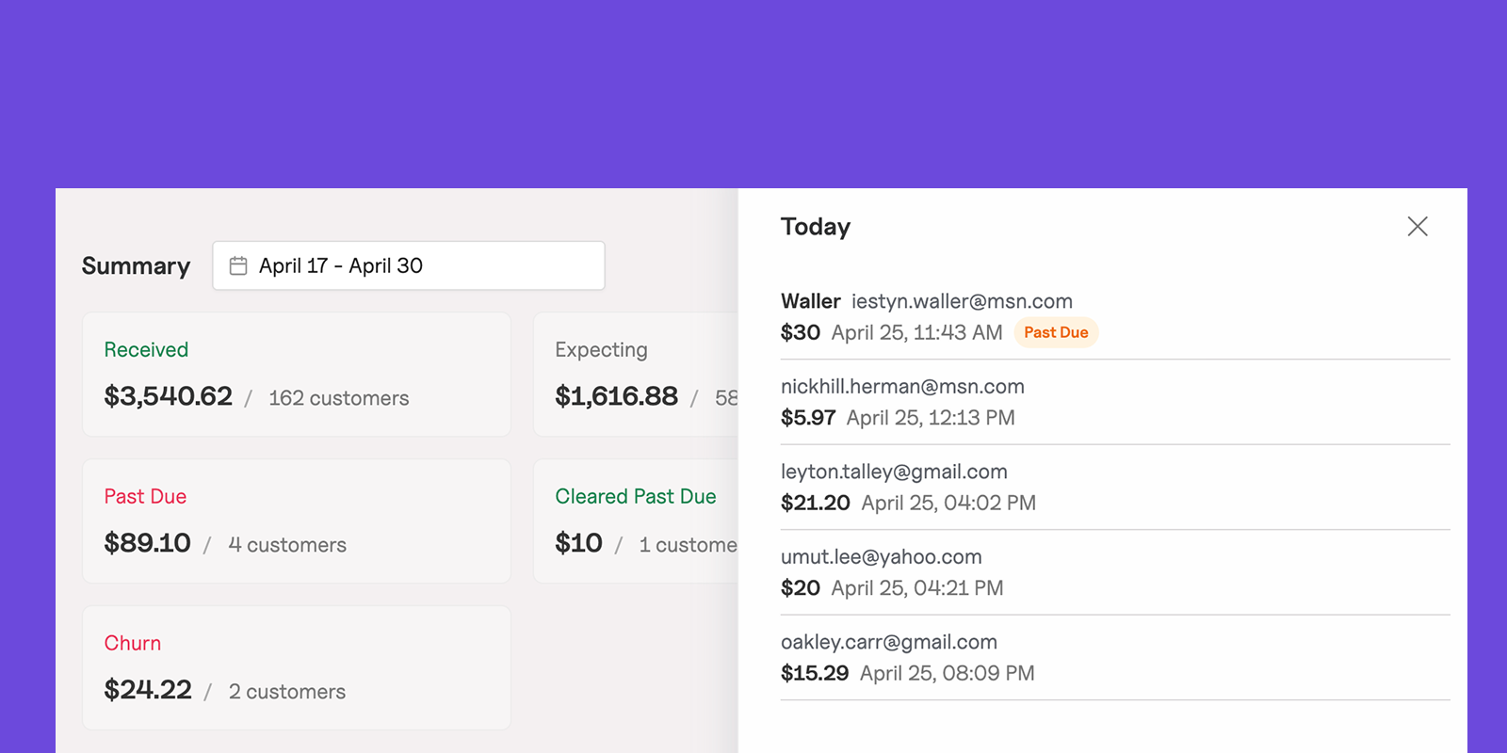1507x753 pixels.
Task: Select the Churn summary card
Action: pyautogui.click(x=296, y=667)
